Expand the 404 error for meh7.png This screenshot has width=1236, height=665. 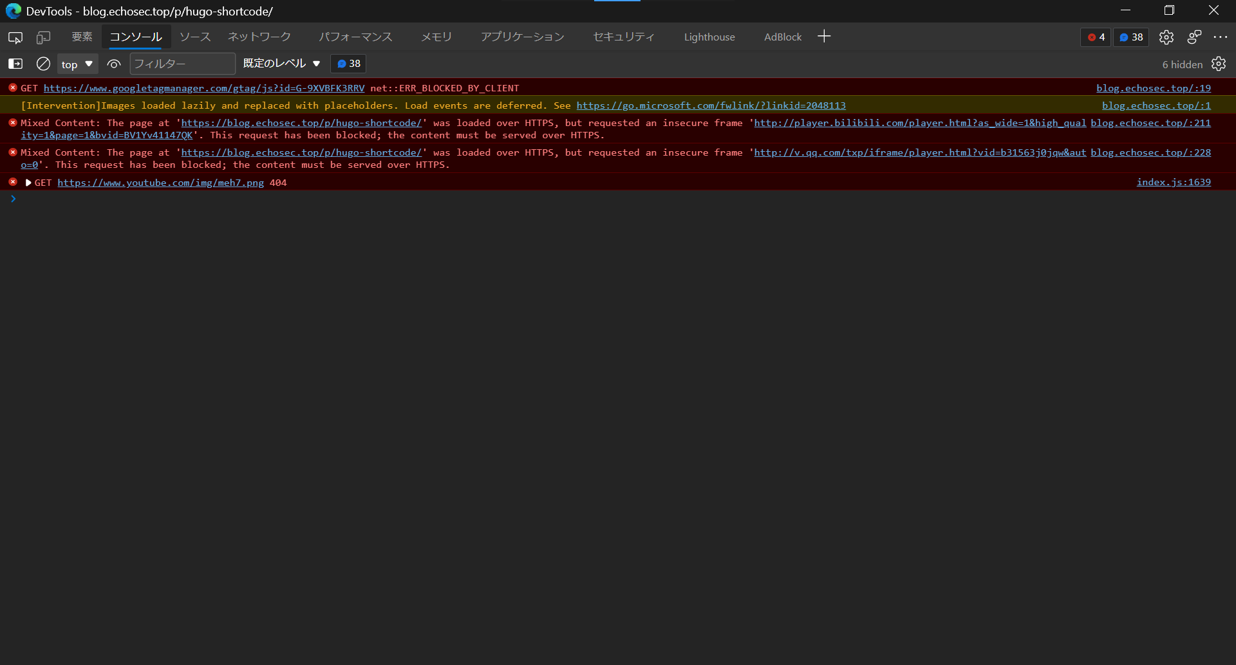coord(28,183)
